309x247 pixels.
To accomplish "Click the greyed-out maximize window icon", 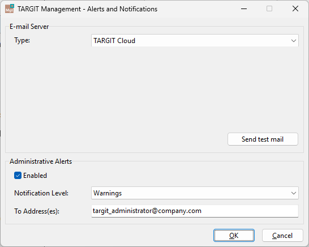I will click(x=269, y=8).
